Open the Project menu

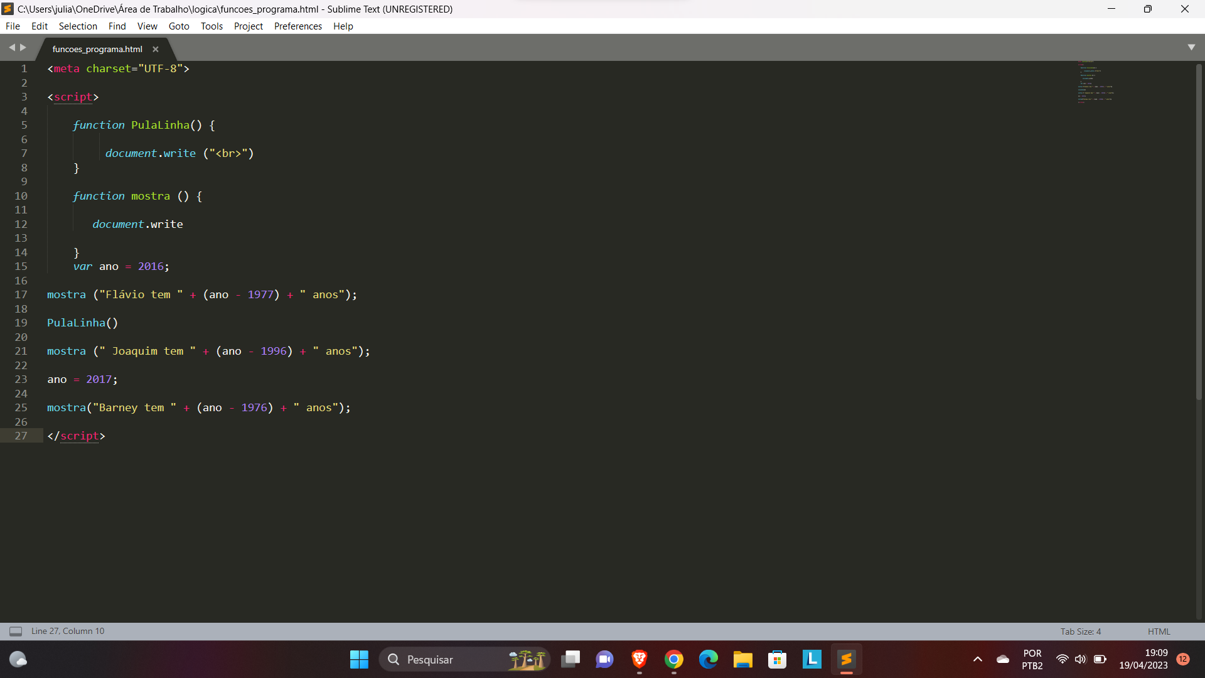249,26
